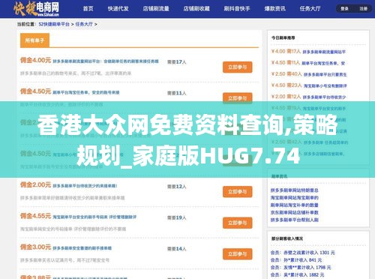Select the 所有单子 tab
Viewport: 375px width, 279px height.
point(34,40)
